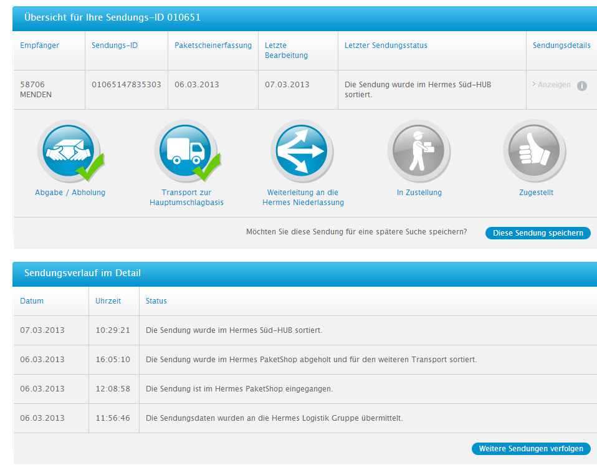The width and height of the screenshot is (597, 465).
Task: Select shipment number 01065147835303
Action: tap(126, 85)
